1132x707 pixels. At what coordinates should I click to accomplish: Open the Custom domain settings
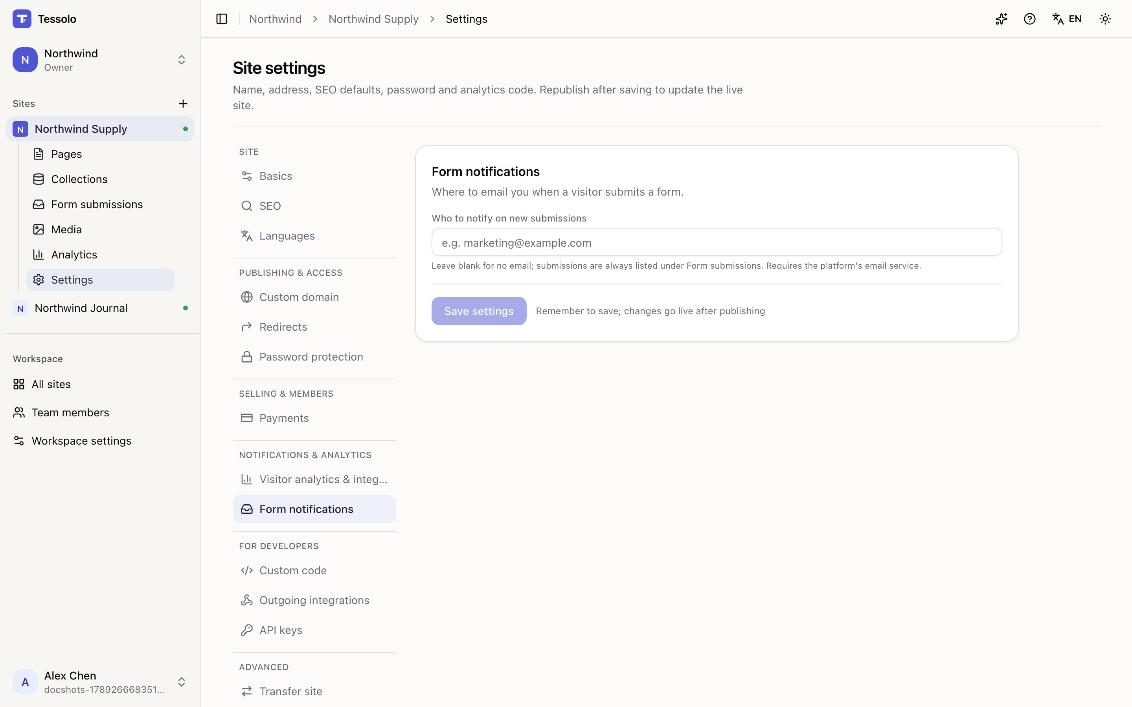tap(314, 297)
